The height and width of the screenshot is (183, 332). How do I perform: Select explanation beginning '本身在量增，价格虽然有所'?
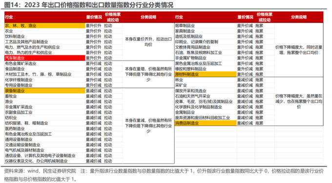[x=148, y=74]
